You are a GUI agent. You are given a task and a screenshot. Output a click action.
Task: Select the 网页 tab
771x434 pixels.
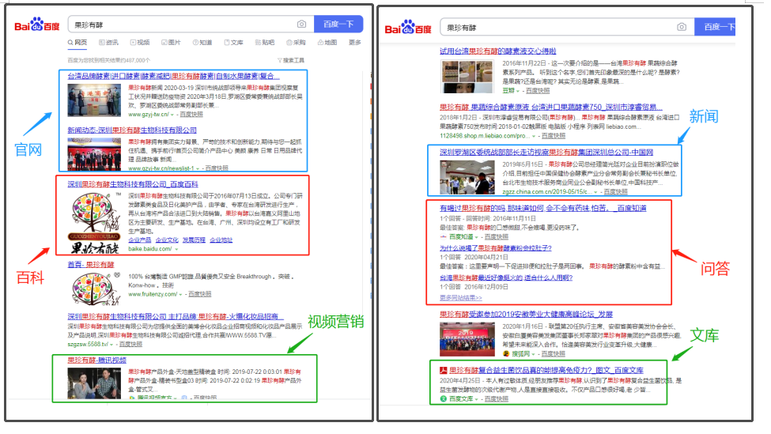click(77, 43)
